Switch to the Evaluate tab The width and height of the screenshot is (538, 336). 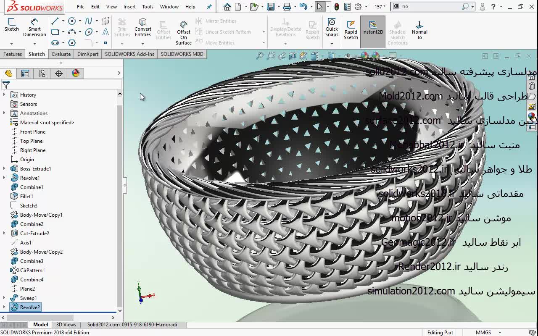click(61, 54)
